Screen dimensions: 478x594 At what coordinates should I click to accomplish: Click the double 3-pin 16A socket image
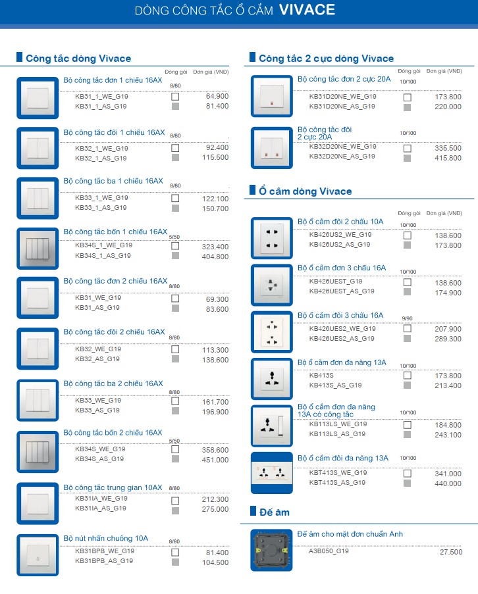click(272, 332)
